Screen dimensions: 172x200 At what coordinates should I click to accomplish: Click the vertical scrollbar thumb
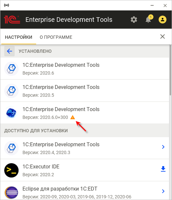pos(170,70)
